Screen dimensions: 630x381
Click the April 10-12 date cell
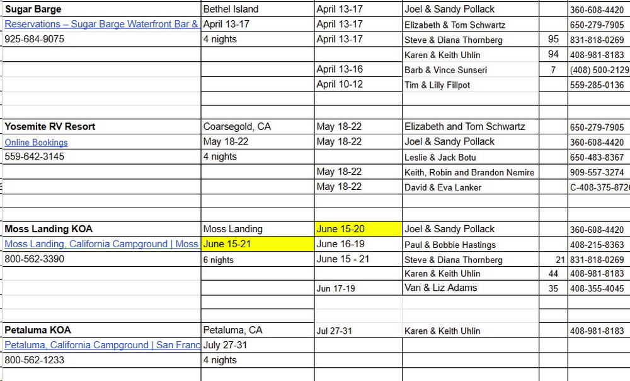point(340,85)
